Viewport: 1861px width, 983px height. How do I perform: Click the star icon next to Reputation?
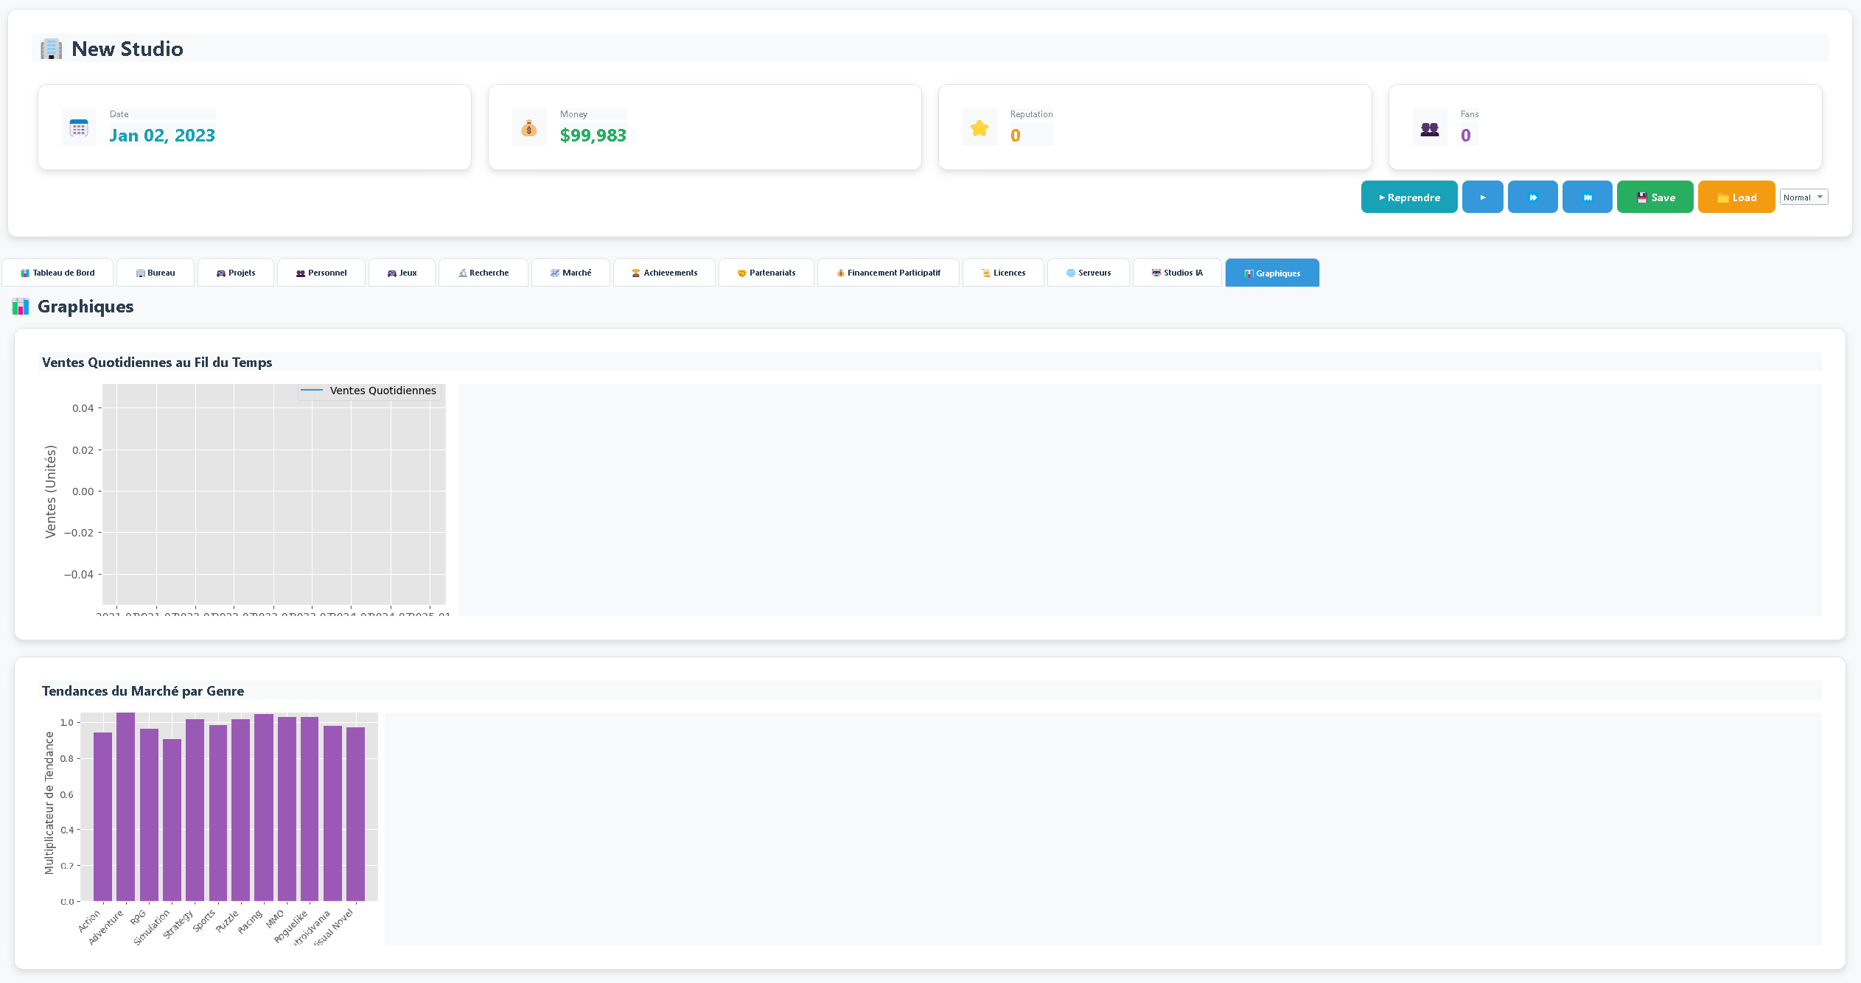(980, 127)
